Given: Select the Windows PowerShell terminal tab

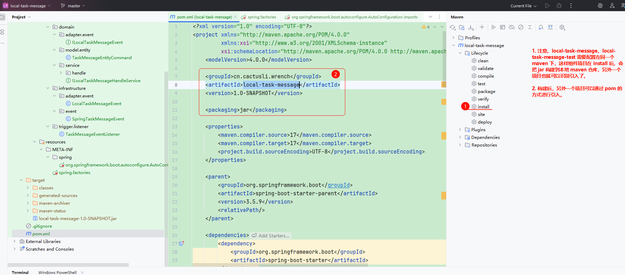Looking at the screenshot, I should point(57,272).
